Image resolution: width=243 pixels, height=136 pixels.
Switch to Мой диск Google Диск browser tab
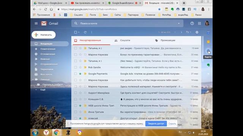point(50,3)
